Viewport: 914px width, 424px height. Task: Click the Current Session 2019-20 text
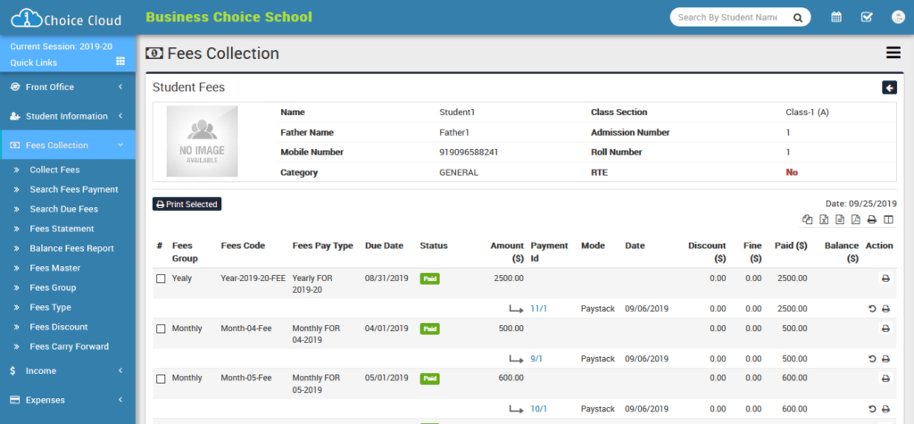tap(62, 46)
